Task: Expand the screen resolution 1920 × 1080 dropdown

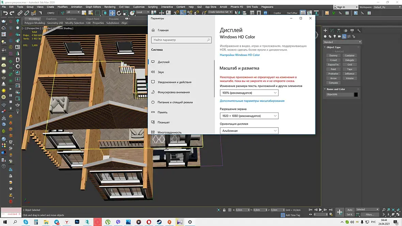Action: click(x=249, y=116)
